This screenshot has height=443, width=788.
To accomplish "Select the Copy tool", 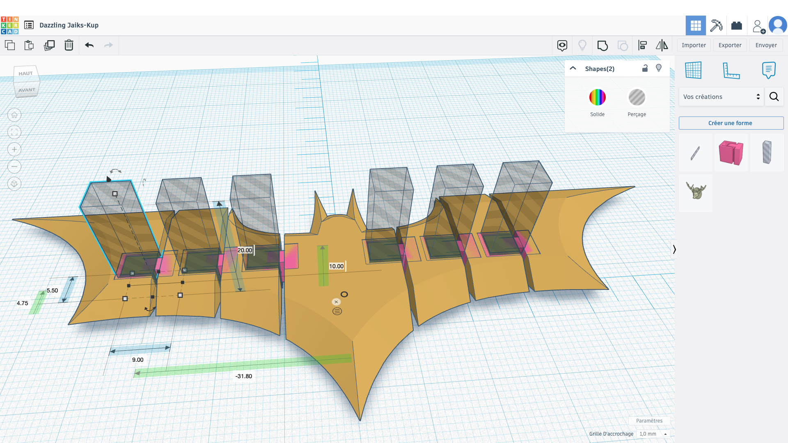I will coord(10,45).
